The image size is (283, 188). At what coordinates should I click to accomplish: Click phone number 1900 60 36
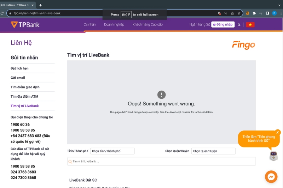tap(20, 125)
